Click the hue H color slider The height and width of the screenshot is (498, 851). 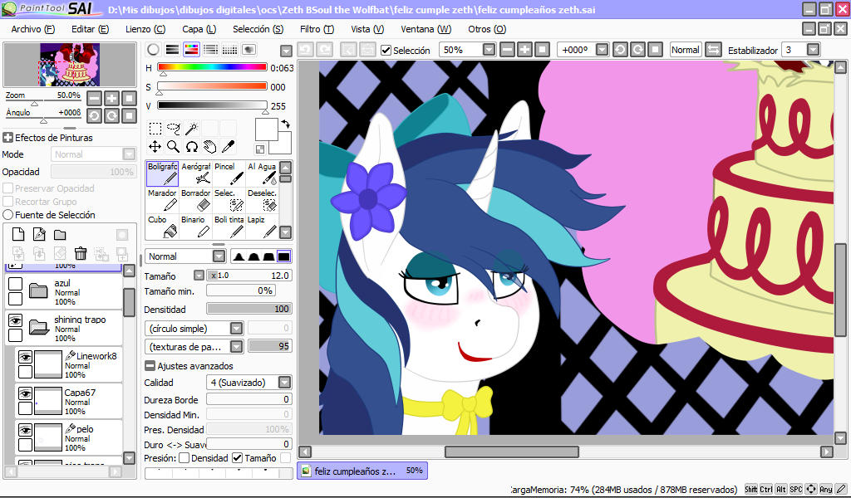212,68
